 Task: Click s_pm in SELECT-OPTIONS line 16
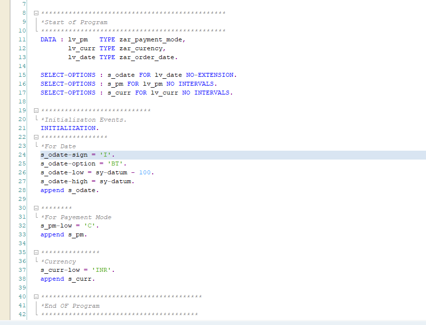115,84
